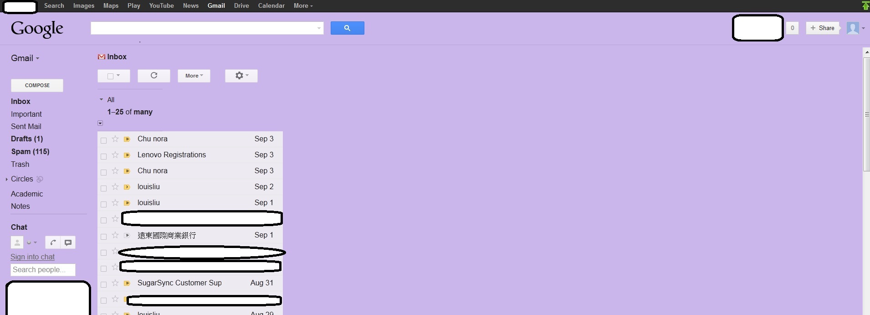Viewport: 870px width, 315px height.
Task: Tick the checkbox for 遠東國際商業銀行 email
Action: click(103, 237)
